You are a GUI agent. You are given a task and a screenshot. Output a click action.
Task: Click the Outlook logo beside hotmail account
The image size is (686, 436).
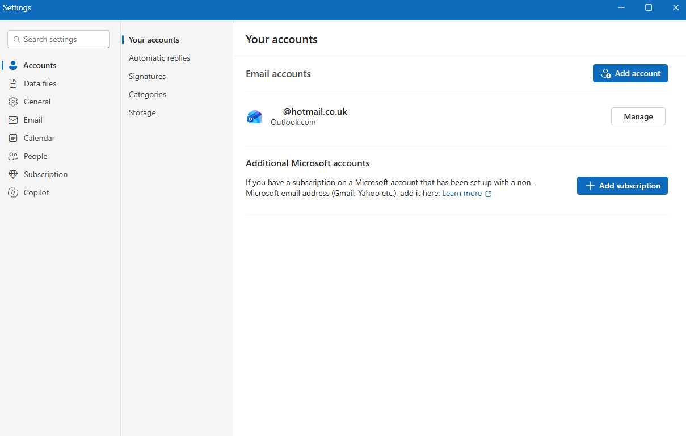click(254, 116)
